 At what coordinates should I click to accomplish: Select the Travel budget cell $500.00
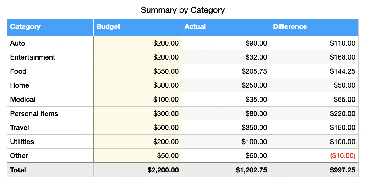pos(166,128)
